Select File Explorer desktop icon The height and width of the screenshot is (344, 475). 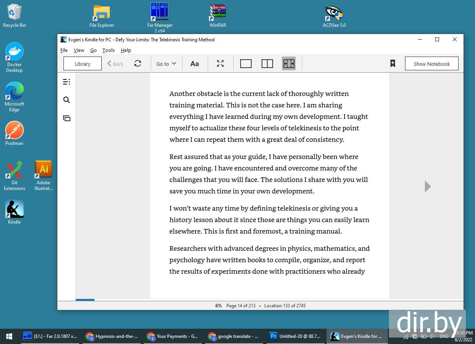click(x=102, y=16)
